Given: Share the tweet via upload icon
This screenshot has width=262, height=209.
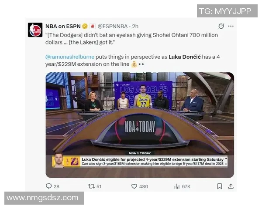Looking at the screenshot, I should coord(231,186).
